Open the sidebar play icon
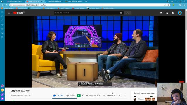Image resolution: width=187 pixels, height=105 pixels. pos(2,33)
